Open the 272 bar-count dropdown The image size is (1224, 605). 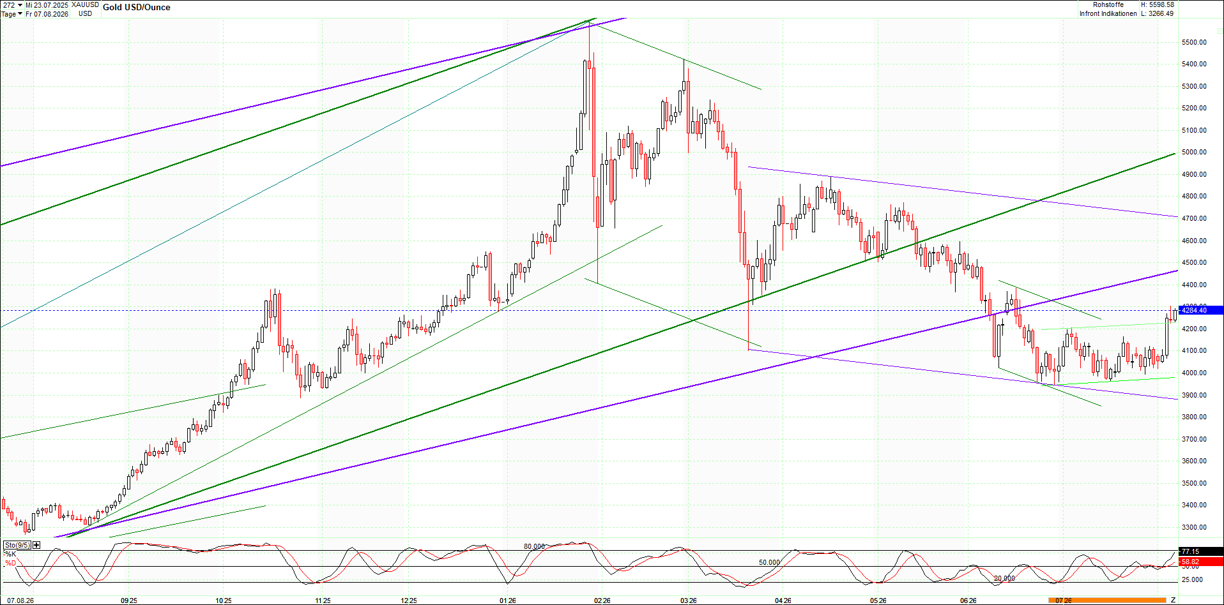[12, 4]
